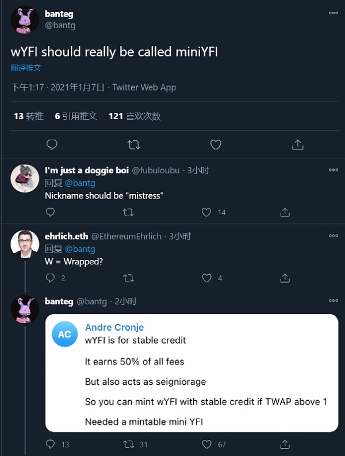Click the translate tweet link
This screenshot has height=456, width=345.
coord(26,68)
